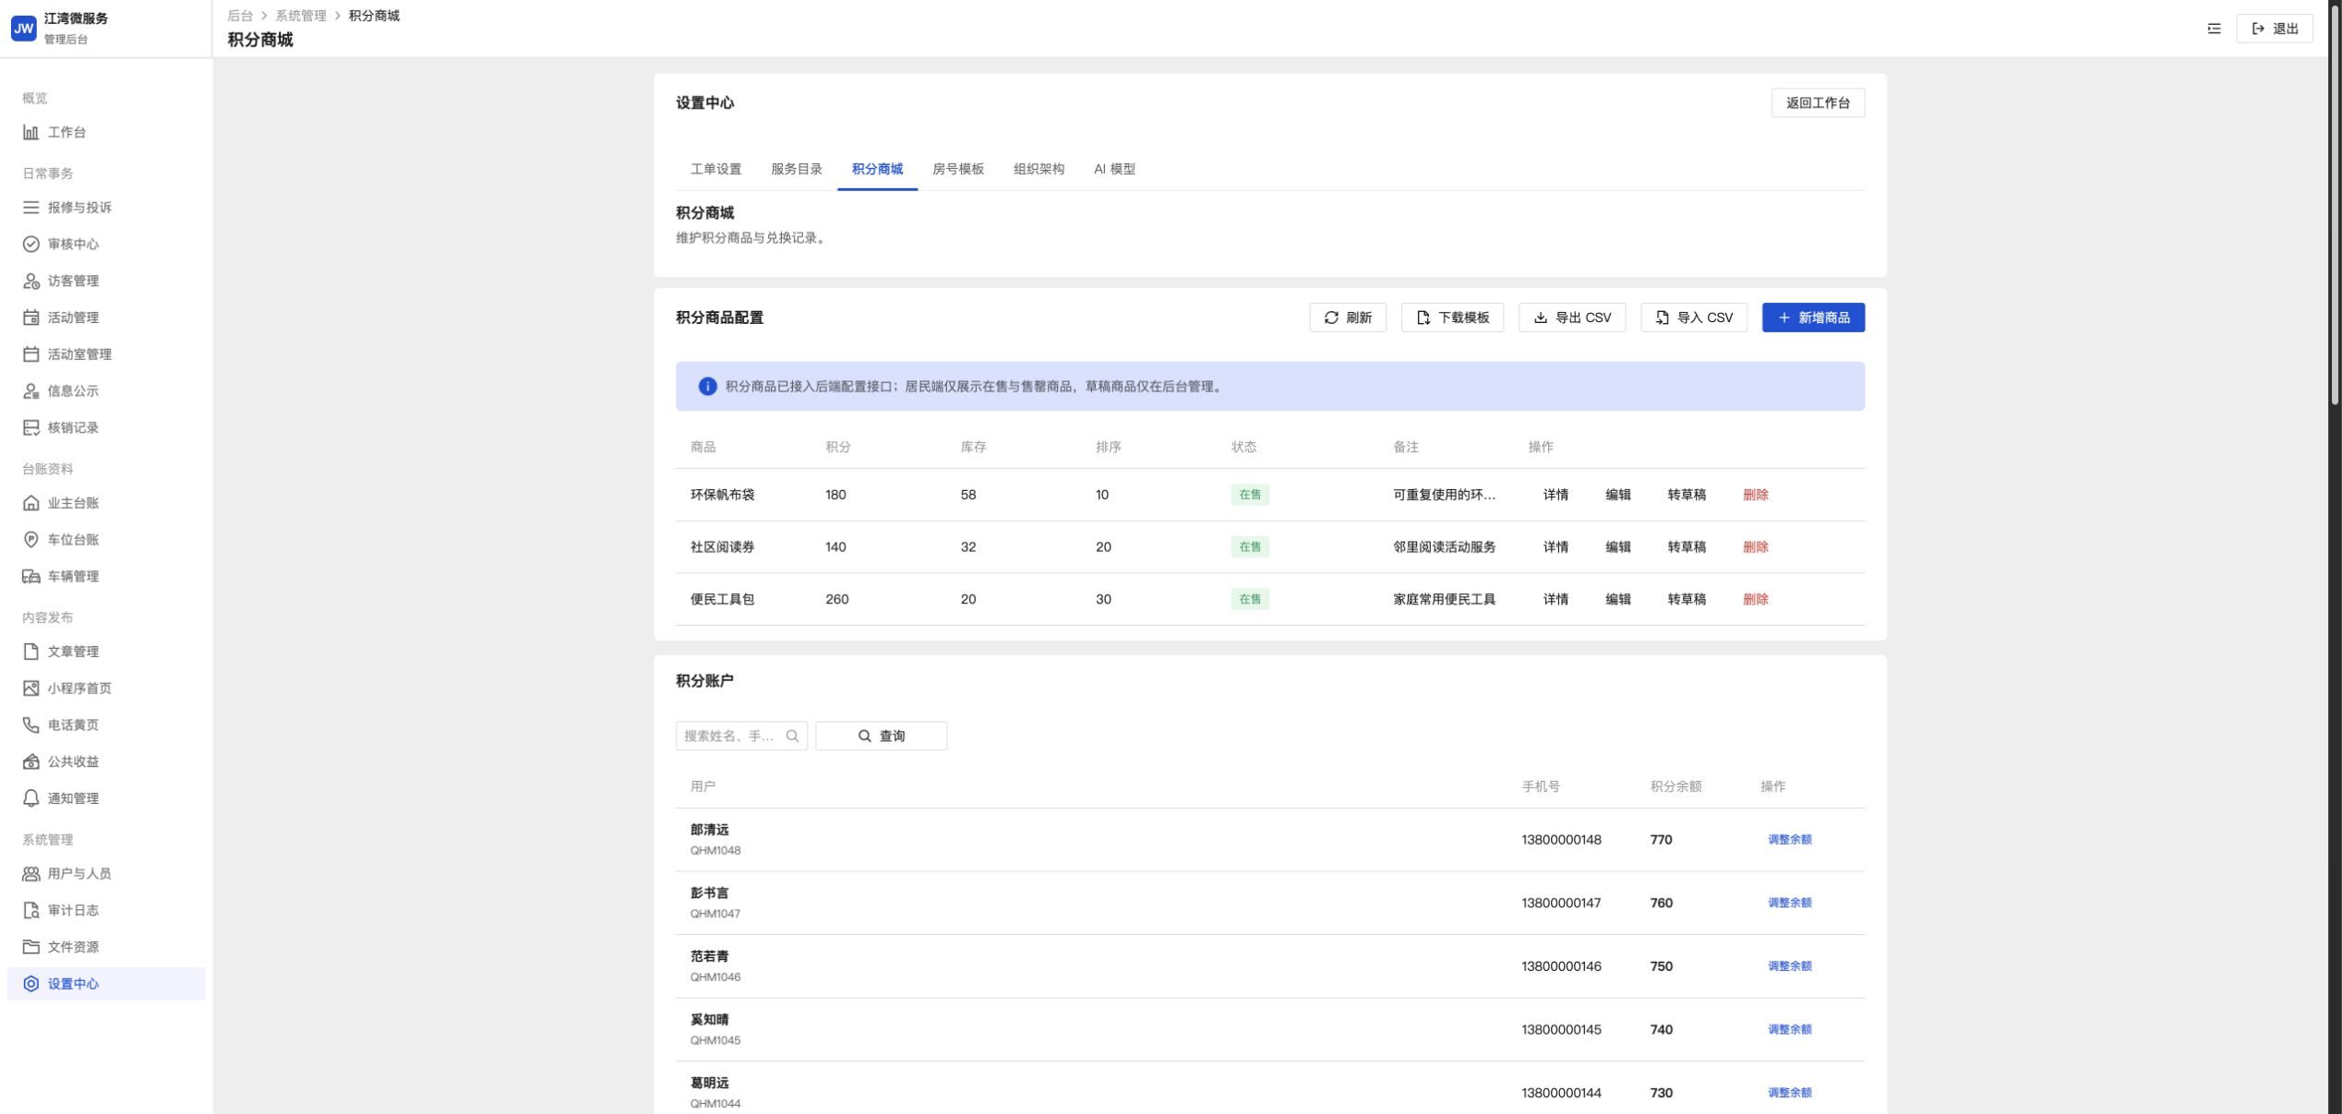Image resolution: width=2342 pixels, height=1114 pixels.
Task: Click 调整余额 for 郎清远
Action: click(x=1789, y=840)
